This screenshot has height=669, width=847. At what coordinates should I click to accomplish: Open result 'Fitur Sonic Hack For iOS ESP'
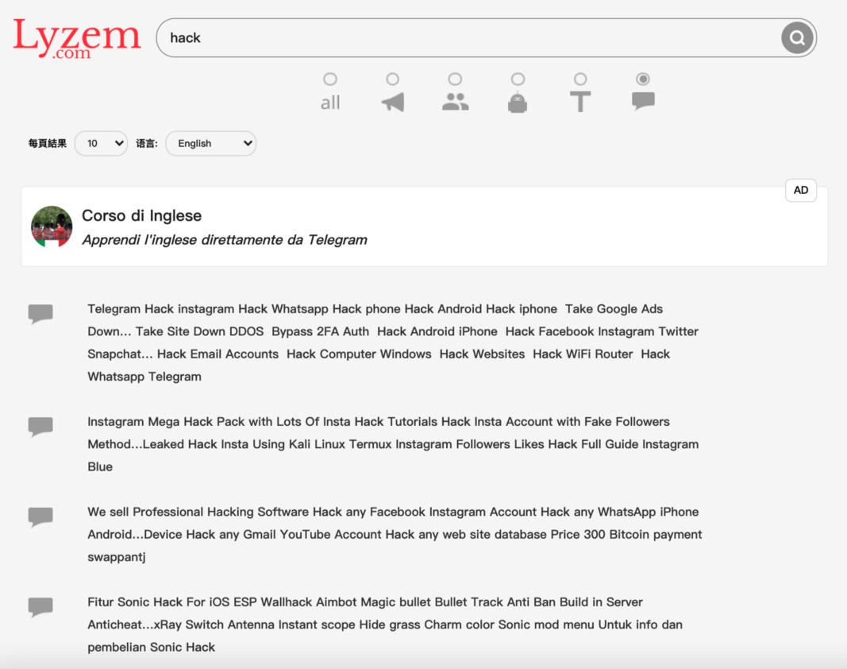click(385, 625)
